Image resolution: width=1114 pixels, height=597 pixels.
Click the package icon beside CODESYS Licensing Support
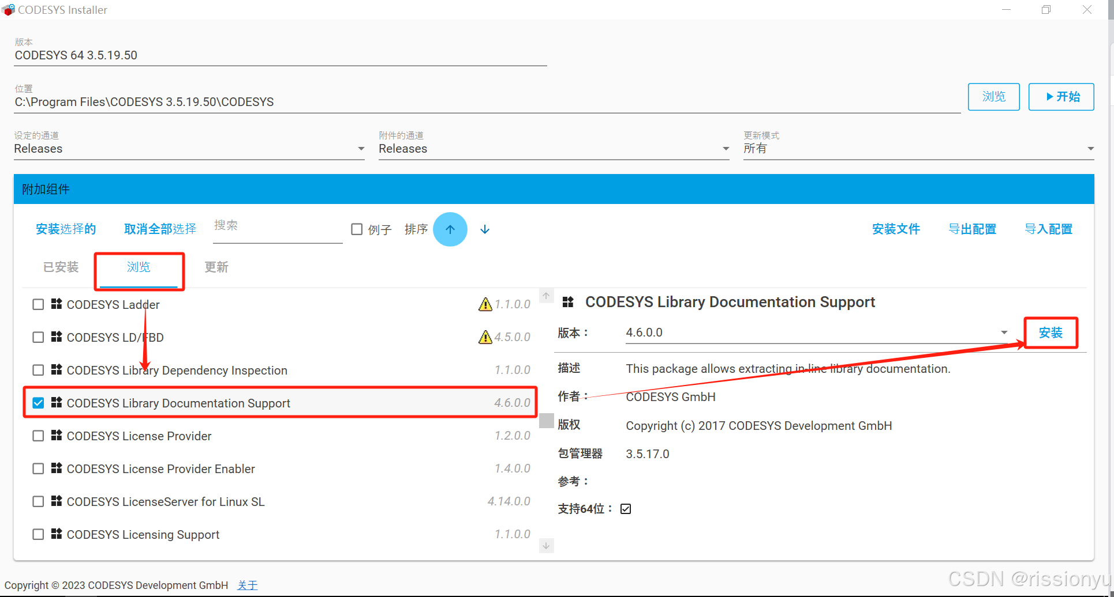pos(57,534)
